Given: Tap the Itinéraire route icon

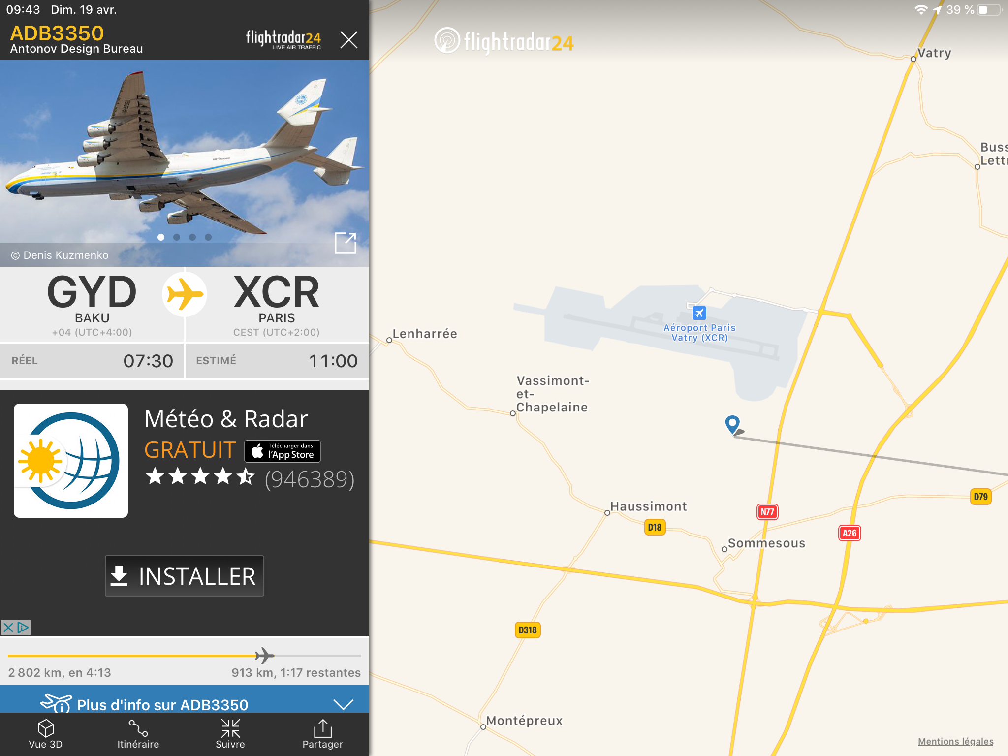Looking at the screenshot, I should click(x=138, y=734).
